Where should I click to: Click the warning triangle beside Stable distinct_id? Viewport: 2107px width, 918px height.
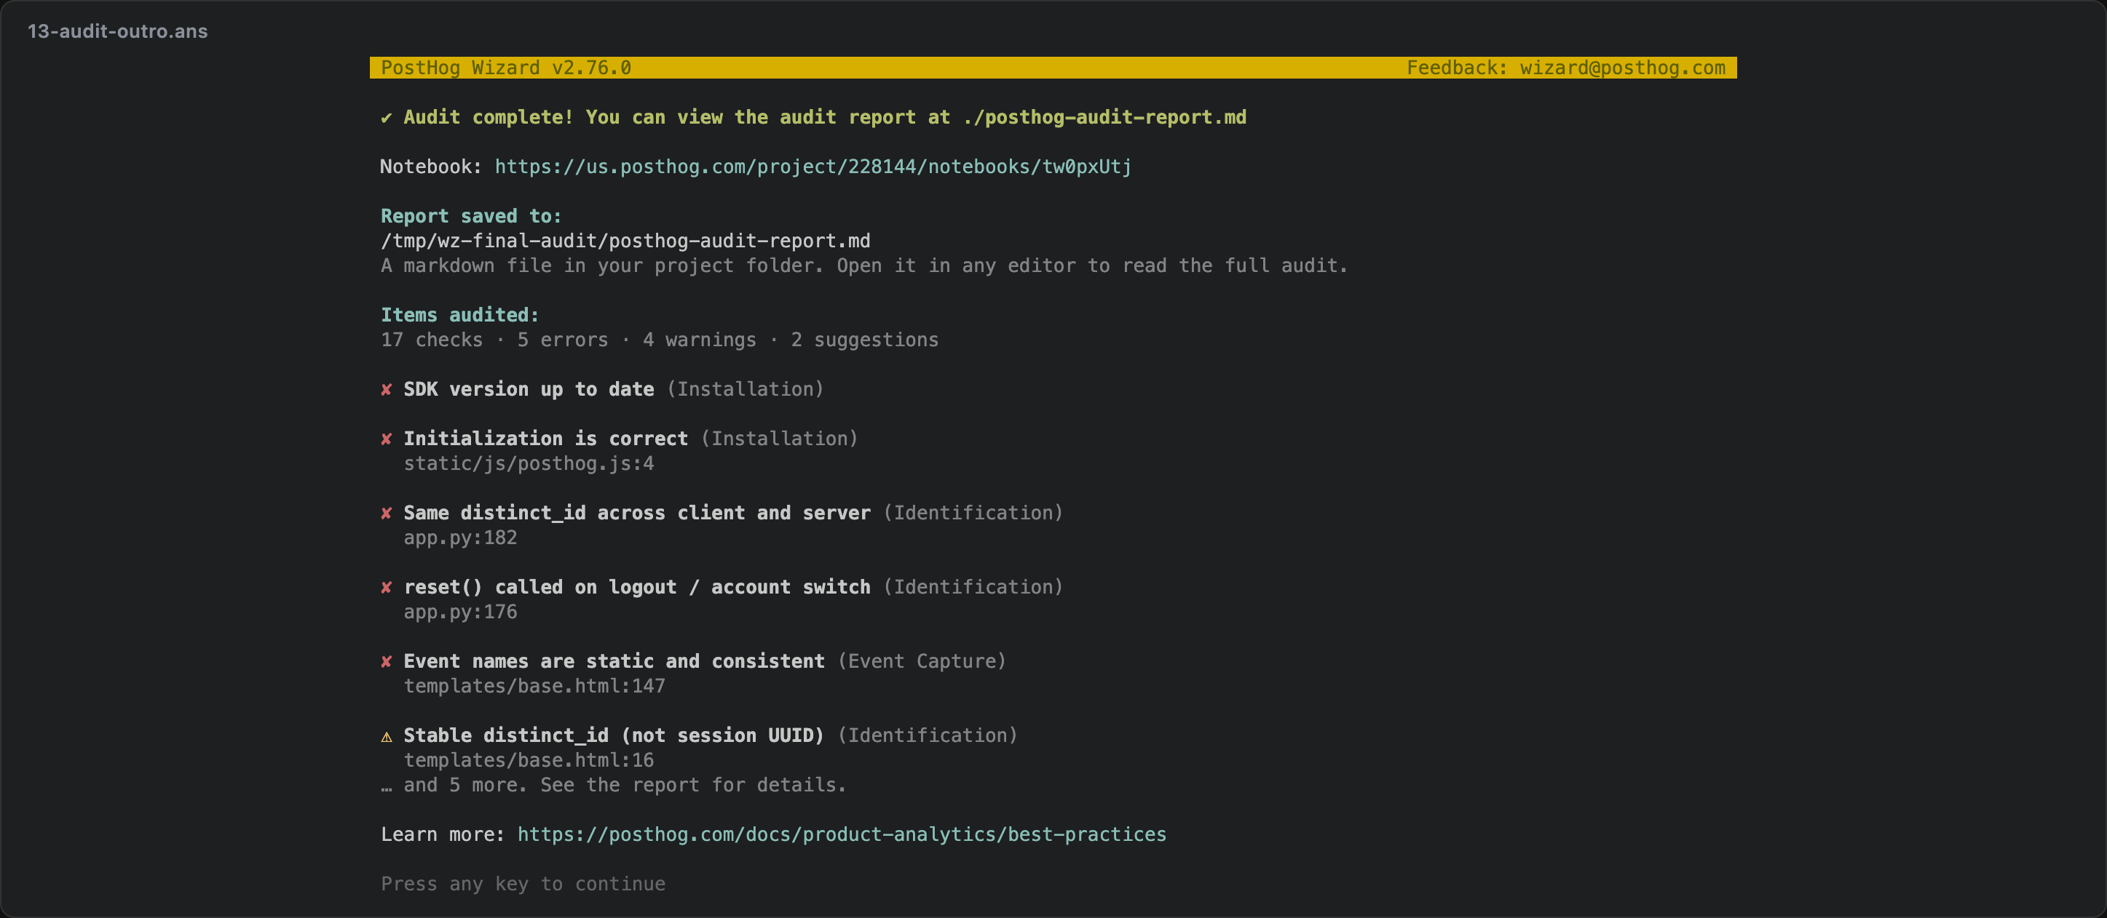[386, 737]
